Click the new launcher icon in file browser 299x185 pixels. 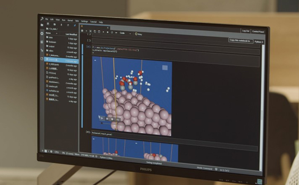click(48, 24)
